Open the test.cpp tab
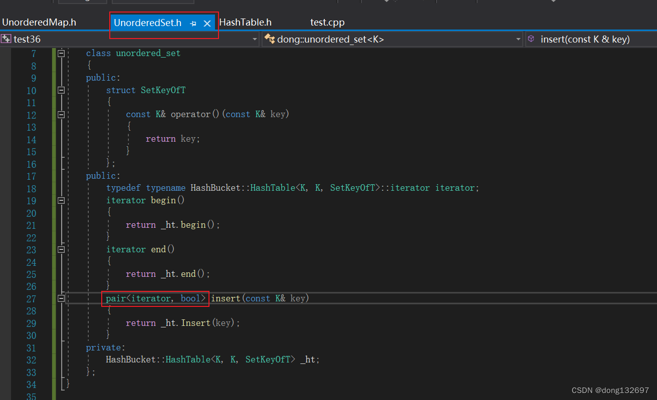The height and width of the screenshot is (400, 657). point(327,23)
